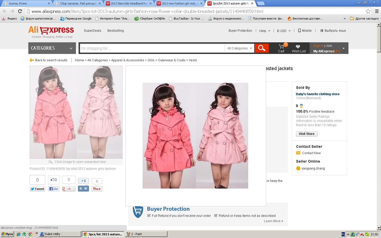Show more bookmarks with the » chevron

click(x=344, y=19)
